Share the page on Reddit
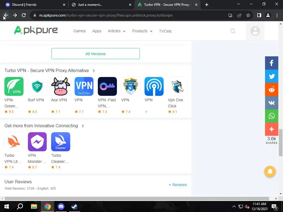This screenshot has width=283, height=212. pos(271,89)
